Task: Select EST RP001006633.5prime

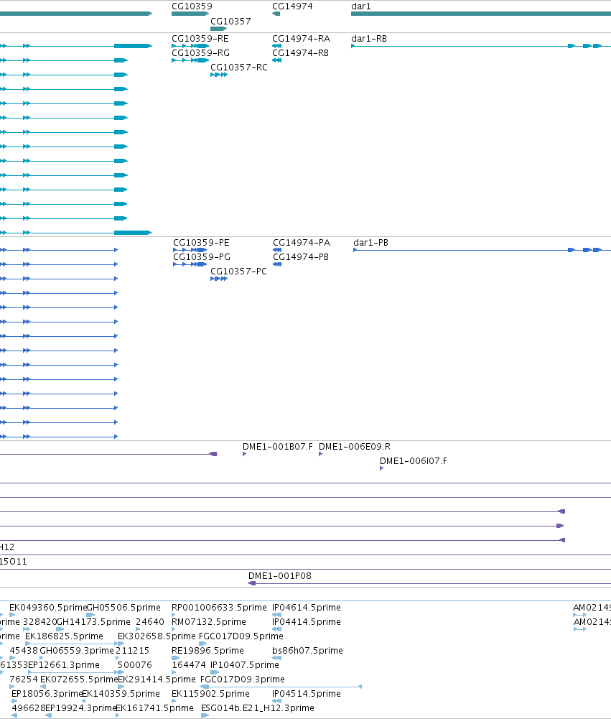Action: (x=219, y=608)
